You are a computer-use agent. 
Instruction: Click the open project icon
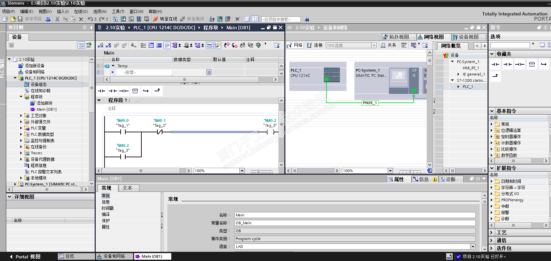[13, 19]
